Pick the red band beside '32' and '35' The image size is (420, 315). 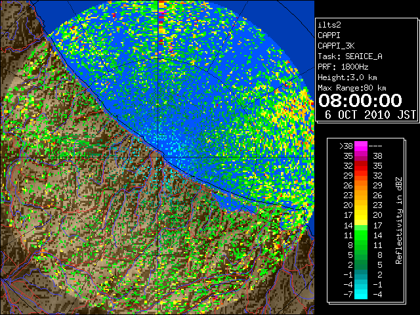361,166
